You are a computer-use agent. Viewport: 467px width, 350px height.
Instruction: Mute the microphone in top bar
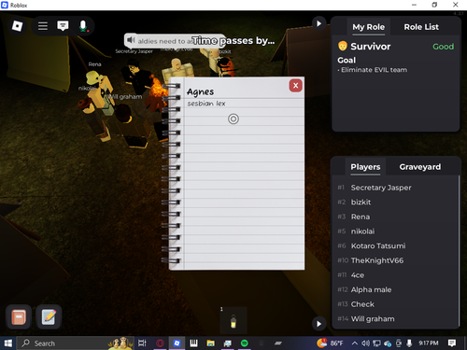(83, 26)
